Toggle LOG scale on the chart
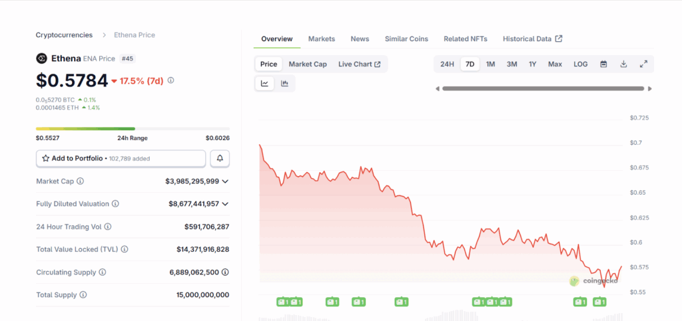The height and width of the screenshot is (321, 682). pyautogui.click(x=581, y=64)
